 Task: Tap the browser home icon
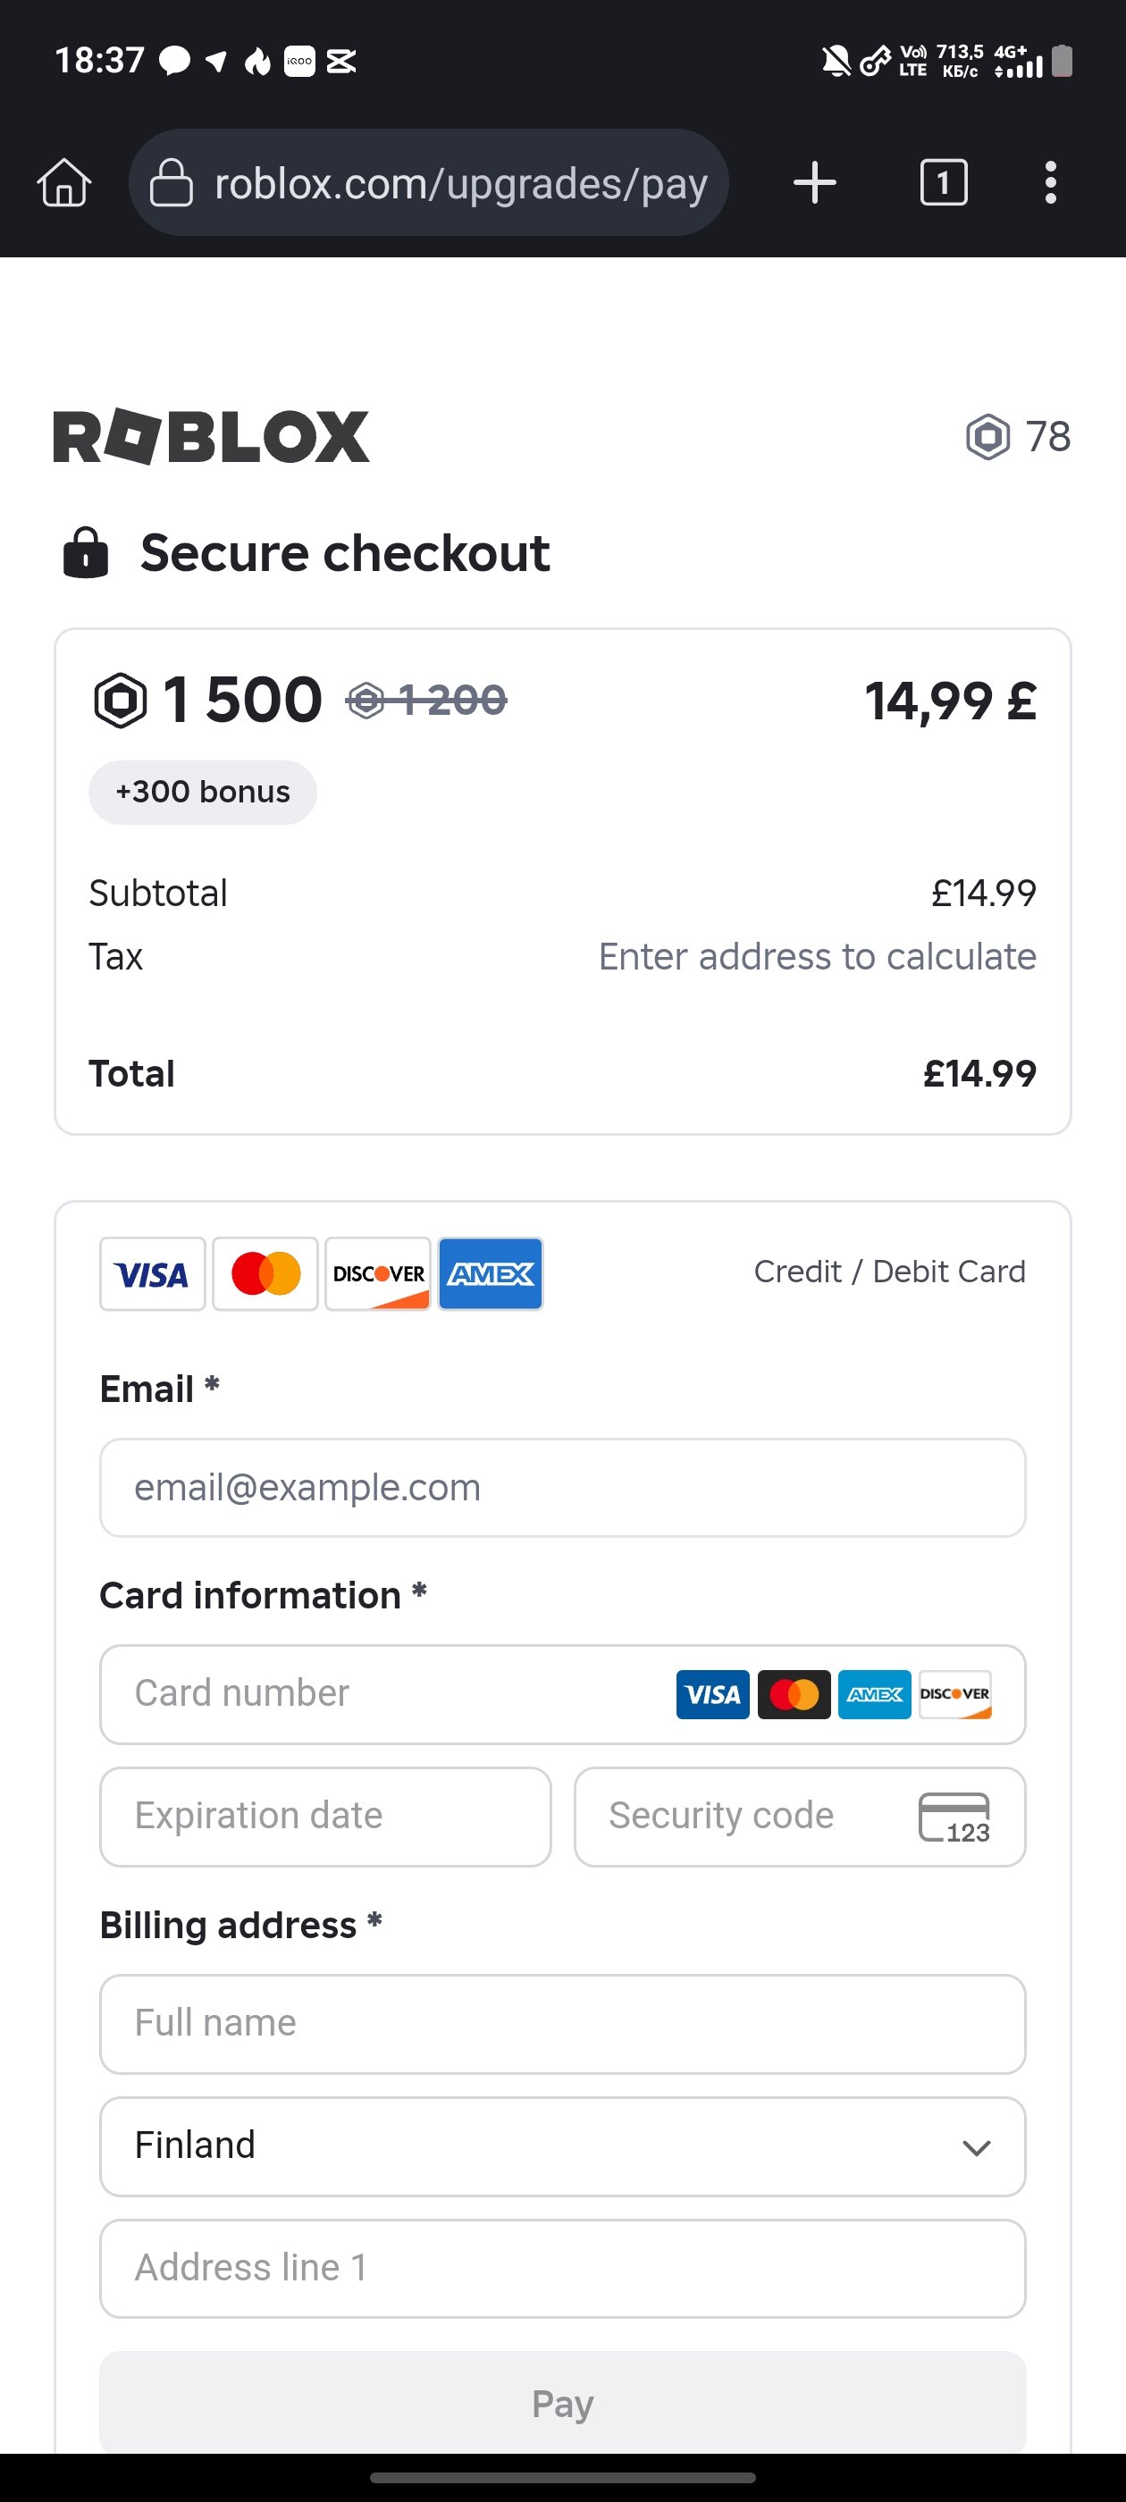point(64,182)
